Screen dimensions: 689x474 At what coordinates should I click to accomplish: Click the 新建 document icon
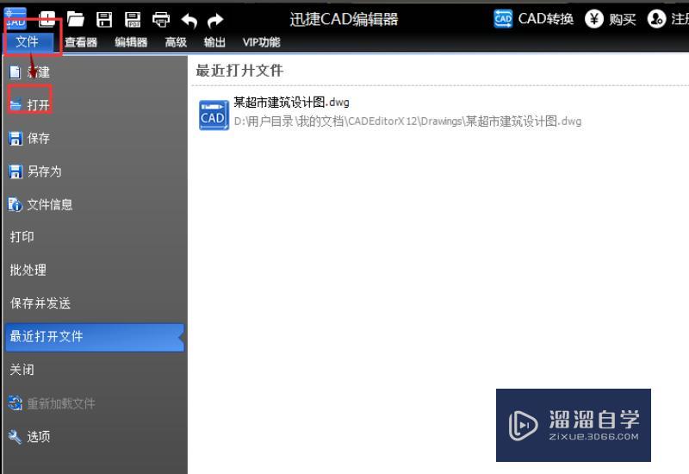click(x=15, y=72)
